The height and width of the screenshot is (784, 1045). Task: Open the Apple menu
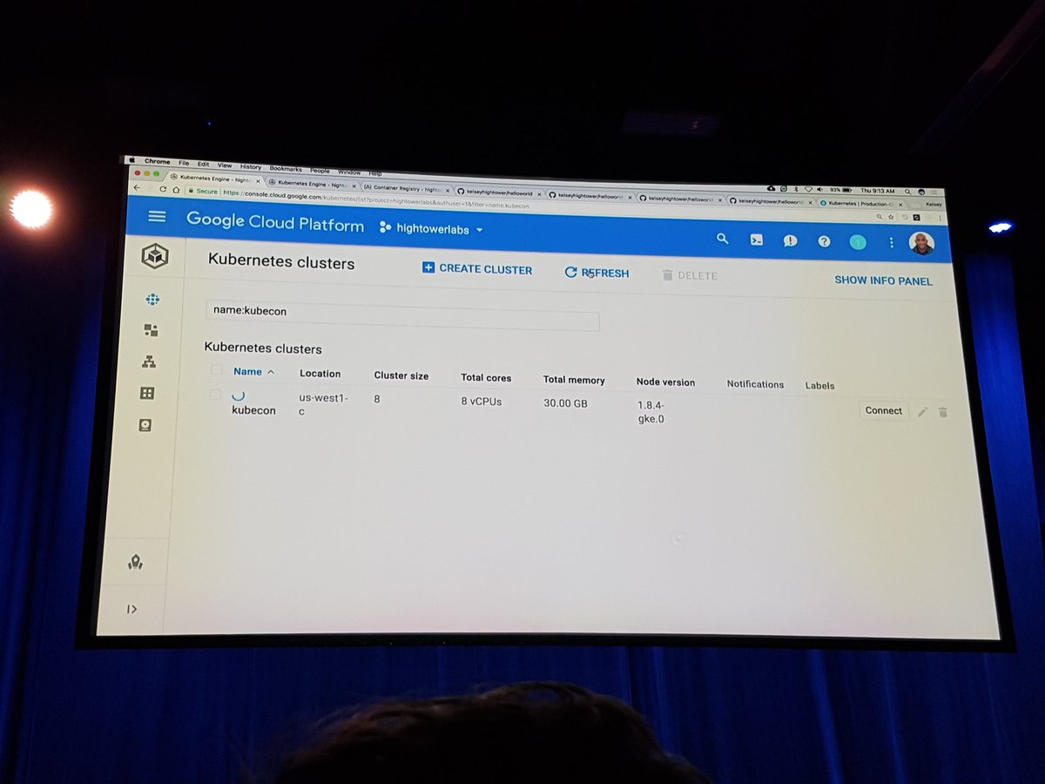131,160
